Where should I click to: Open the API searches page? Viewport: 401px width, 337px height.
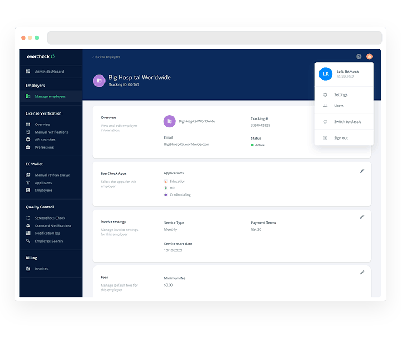(45, 140)
